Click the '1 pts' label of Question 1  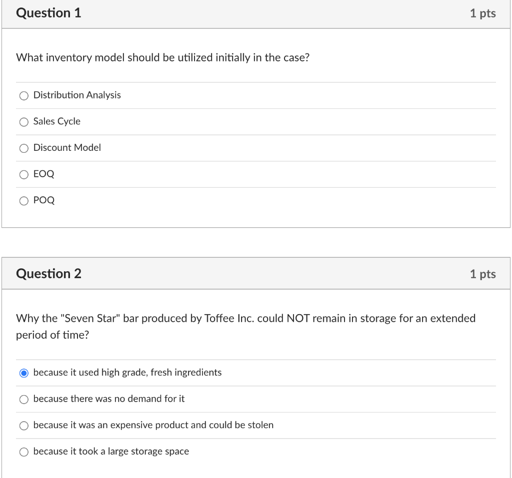tap(482, 13)
